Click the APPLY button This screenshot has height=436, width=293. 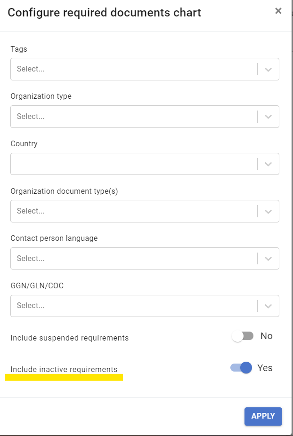point(263,416)
